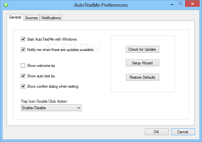Uncheck Start AutoTextMe with Windows
Screen dimensions: 202x142
(x=23, y=39)
